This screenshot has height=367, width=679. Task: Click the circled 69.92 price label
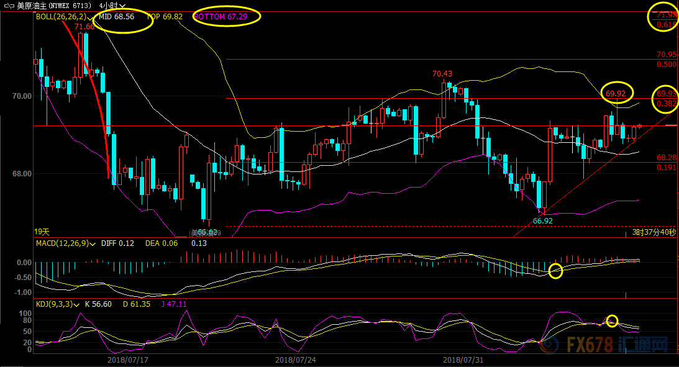coord(616,94)
